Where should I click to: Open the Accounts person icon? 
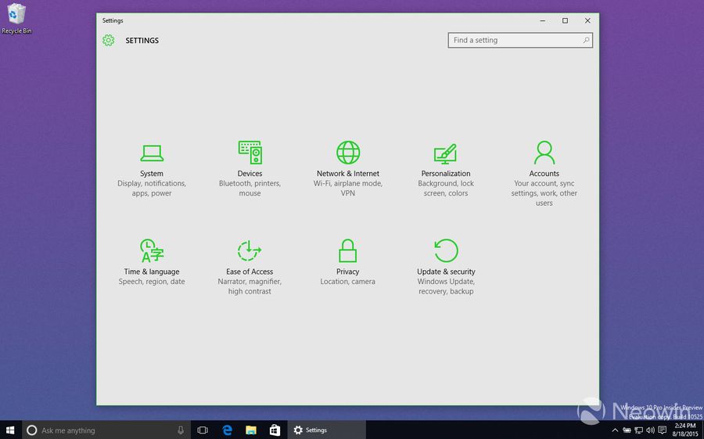(544, 153)
